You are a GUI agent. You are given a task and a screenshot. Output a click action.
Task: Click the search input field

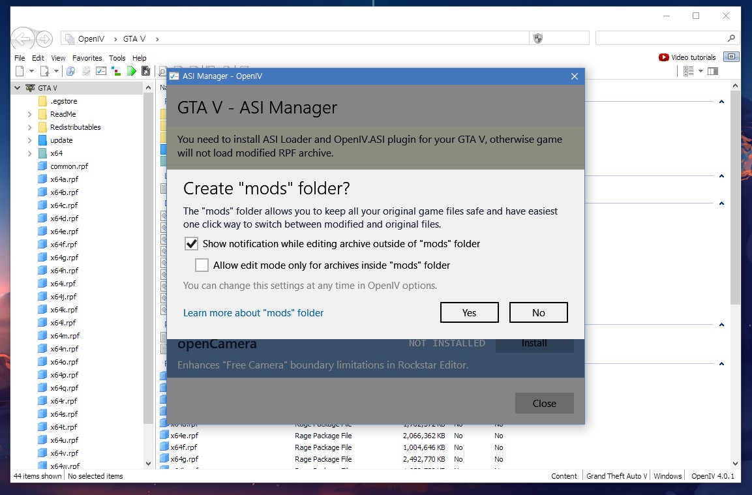661,38
